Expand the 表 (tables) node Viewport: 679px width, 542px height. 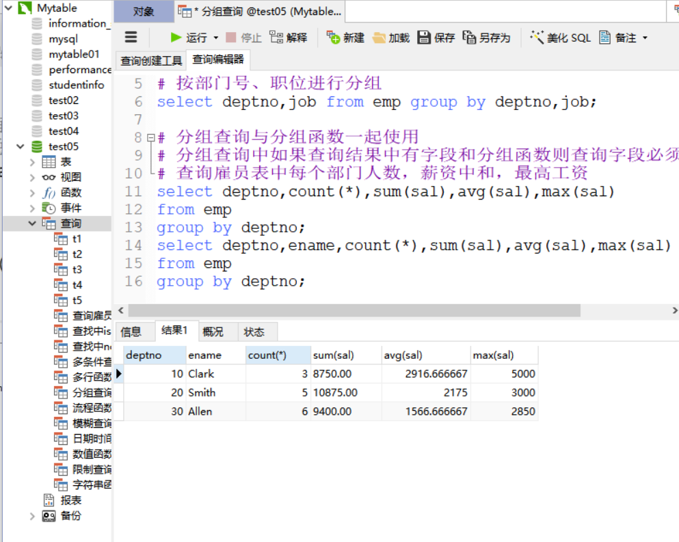(x=32, y=163)
